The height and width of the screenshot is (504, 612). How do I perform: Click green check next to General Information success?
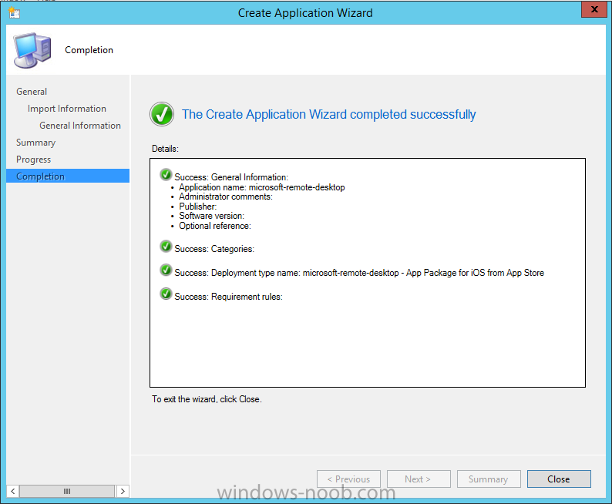coord(166,175)
